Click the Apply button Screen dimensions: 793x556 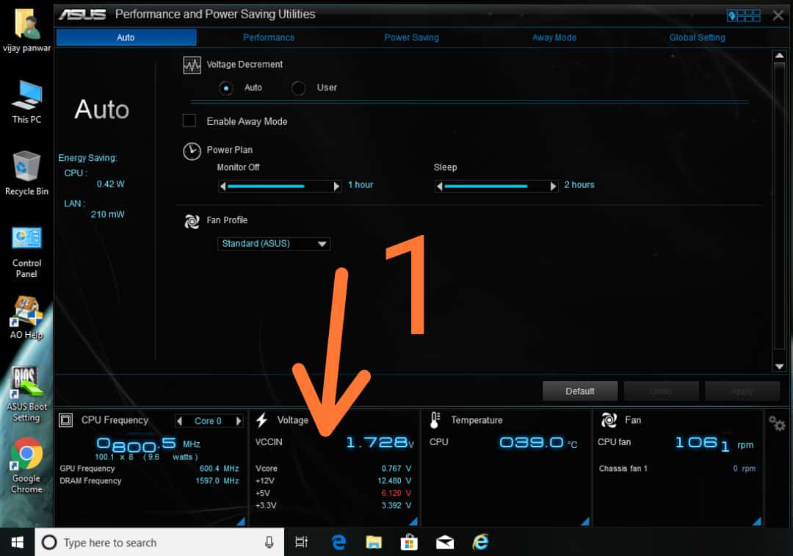point(742,391)
